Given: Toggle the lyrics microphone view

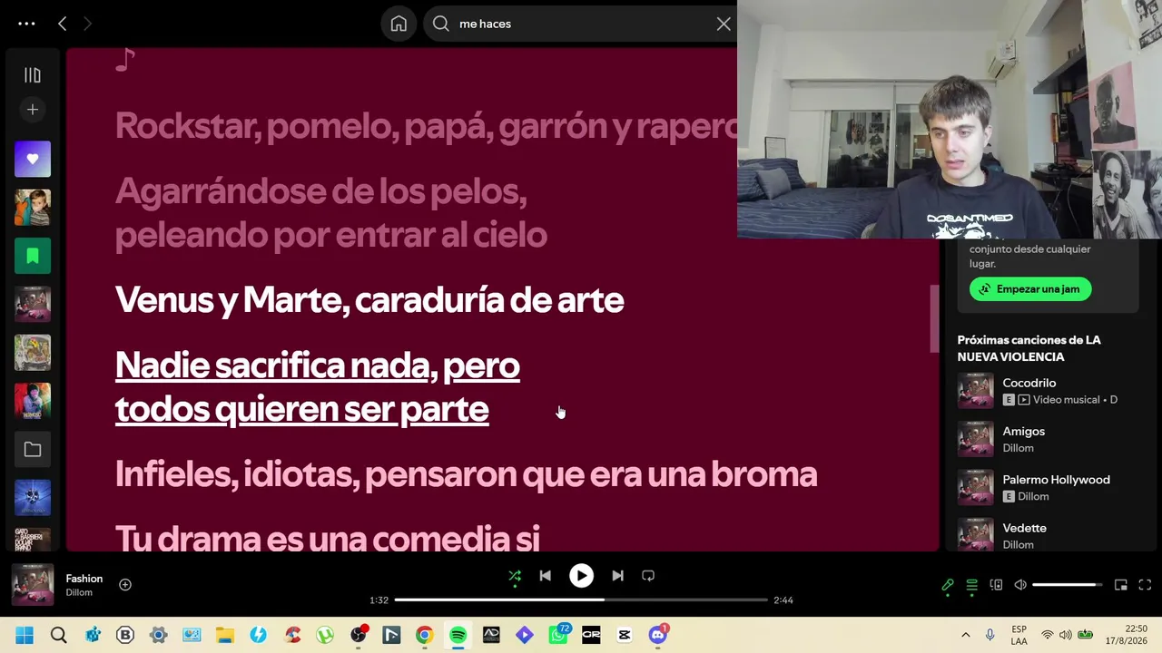Looking at the screenshot, I should (948, 585).
